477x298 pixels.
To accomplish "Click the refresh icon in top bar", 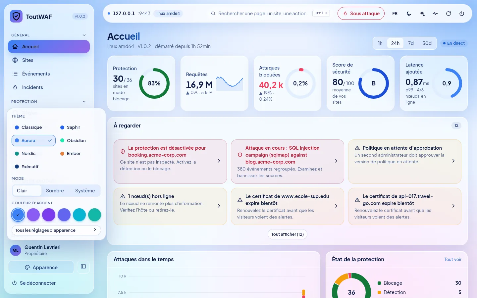I will click(449, 14).
